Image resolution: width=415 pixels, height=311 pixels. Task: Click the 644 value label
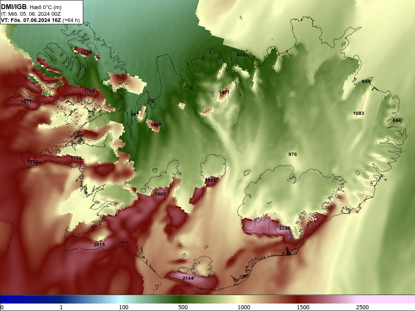tap(396, 120)
